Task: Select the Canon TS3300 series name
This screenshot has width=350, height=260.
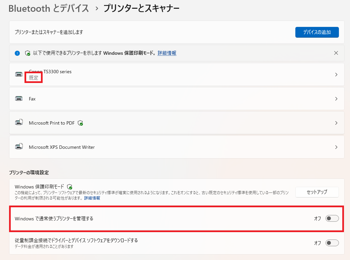Action: (50, 72)
